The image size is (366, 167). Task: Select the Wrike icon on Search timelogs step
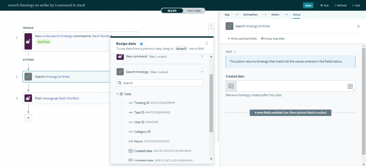(x=28, y=76)
